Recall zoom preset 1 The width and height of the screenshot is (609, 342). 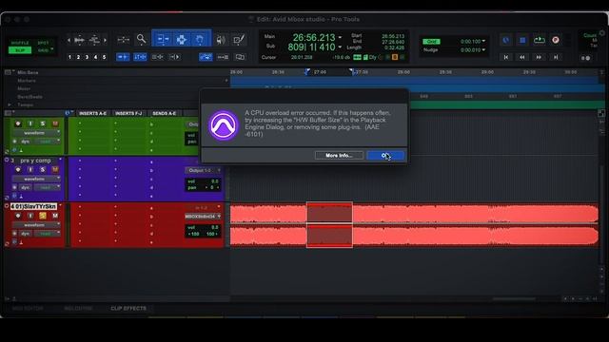pyautogui.click(x=69, y=57)
